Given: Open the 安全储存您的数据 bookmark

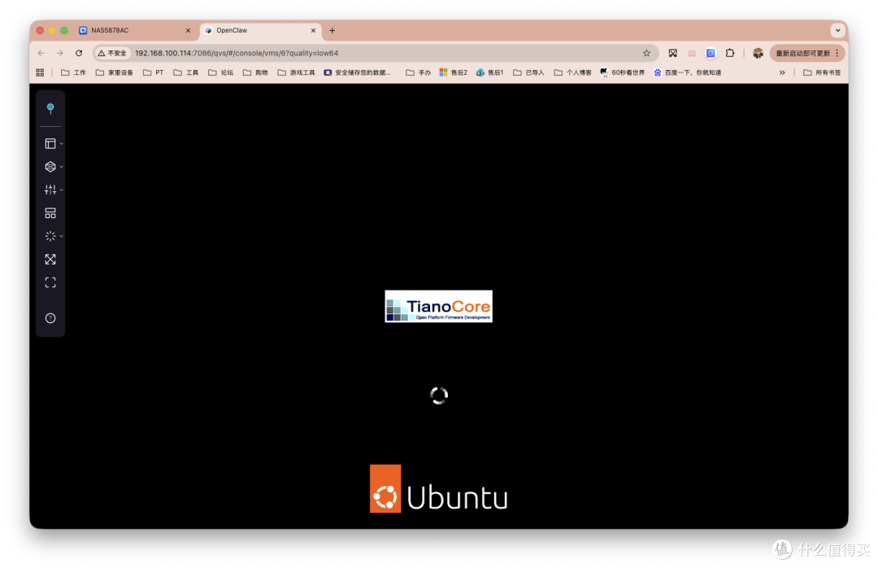Looking at the screenshot, I should (357, 72).
